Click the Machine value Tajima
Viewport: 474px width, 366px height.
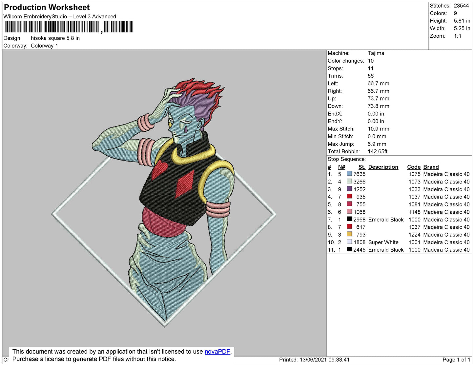pos(376,53)
